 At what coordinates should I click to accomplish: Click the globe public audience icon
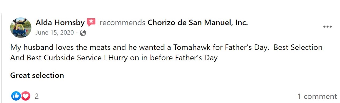83,33
